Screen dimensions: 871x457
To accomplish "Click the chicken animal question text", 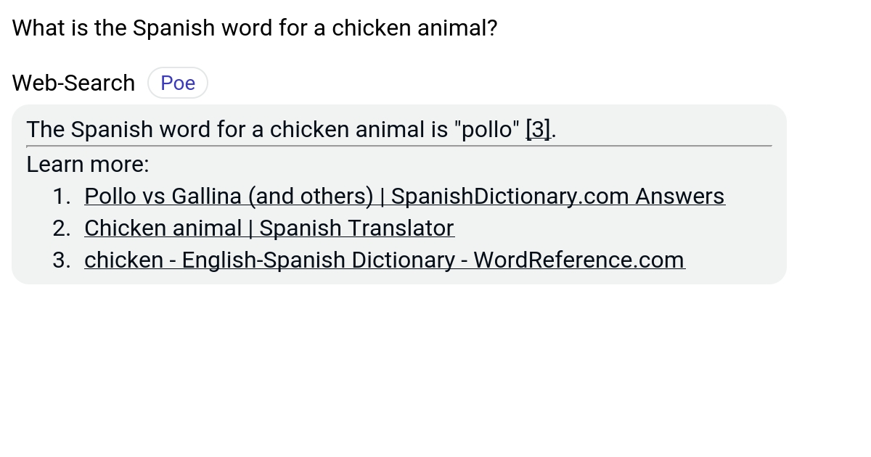I will tap(254, 28).
